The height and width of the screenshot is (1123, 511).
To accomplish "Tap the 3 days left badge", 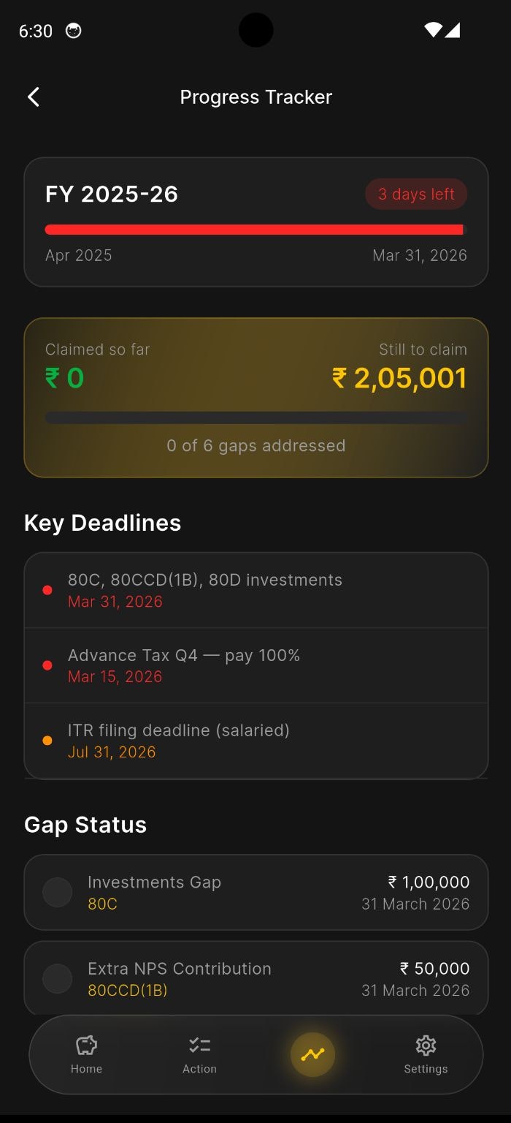I will pos(416,194).
